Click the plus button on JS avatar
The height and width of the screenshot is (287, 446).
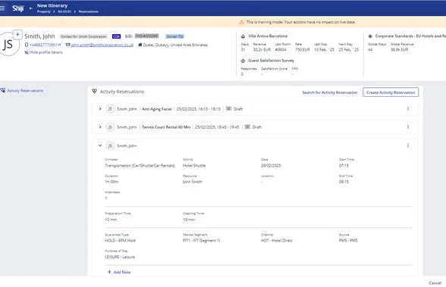[17, 35]
